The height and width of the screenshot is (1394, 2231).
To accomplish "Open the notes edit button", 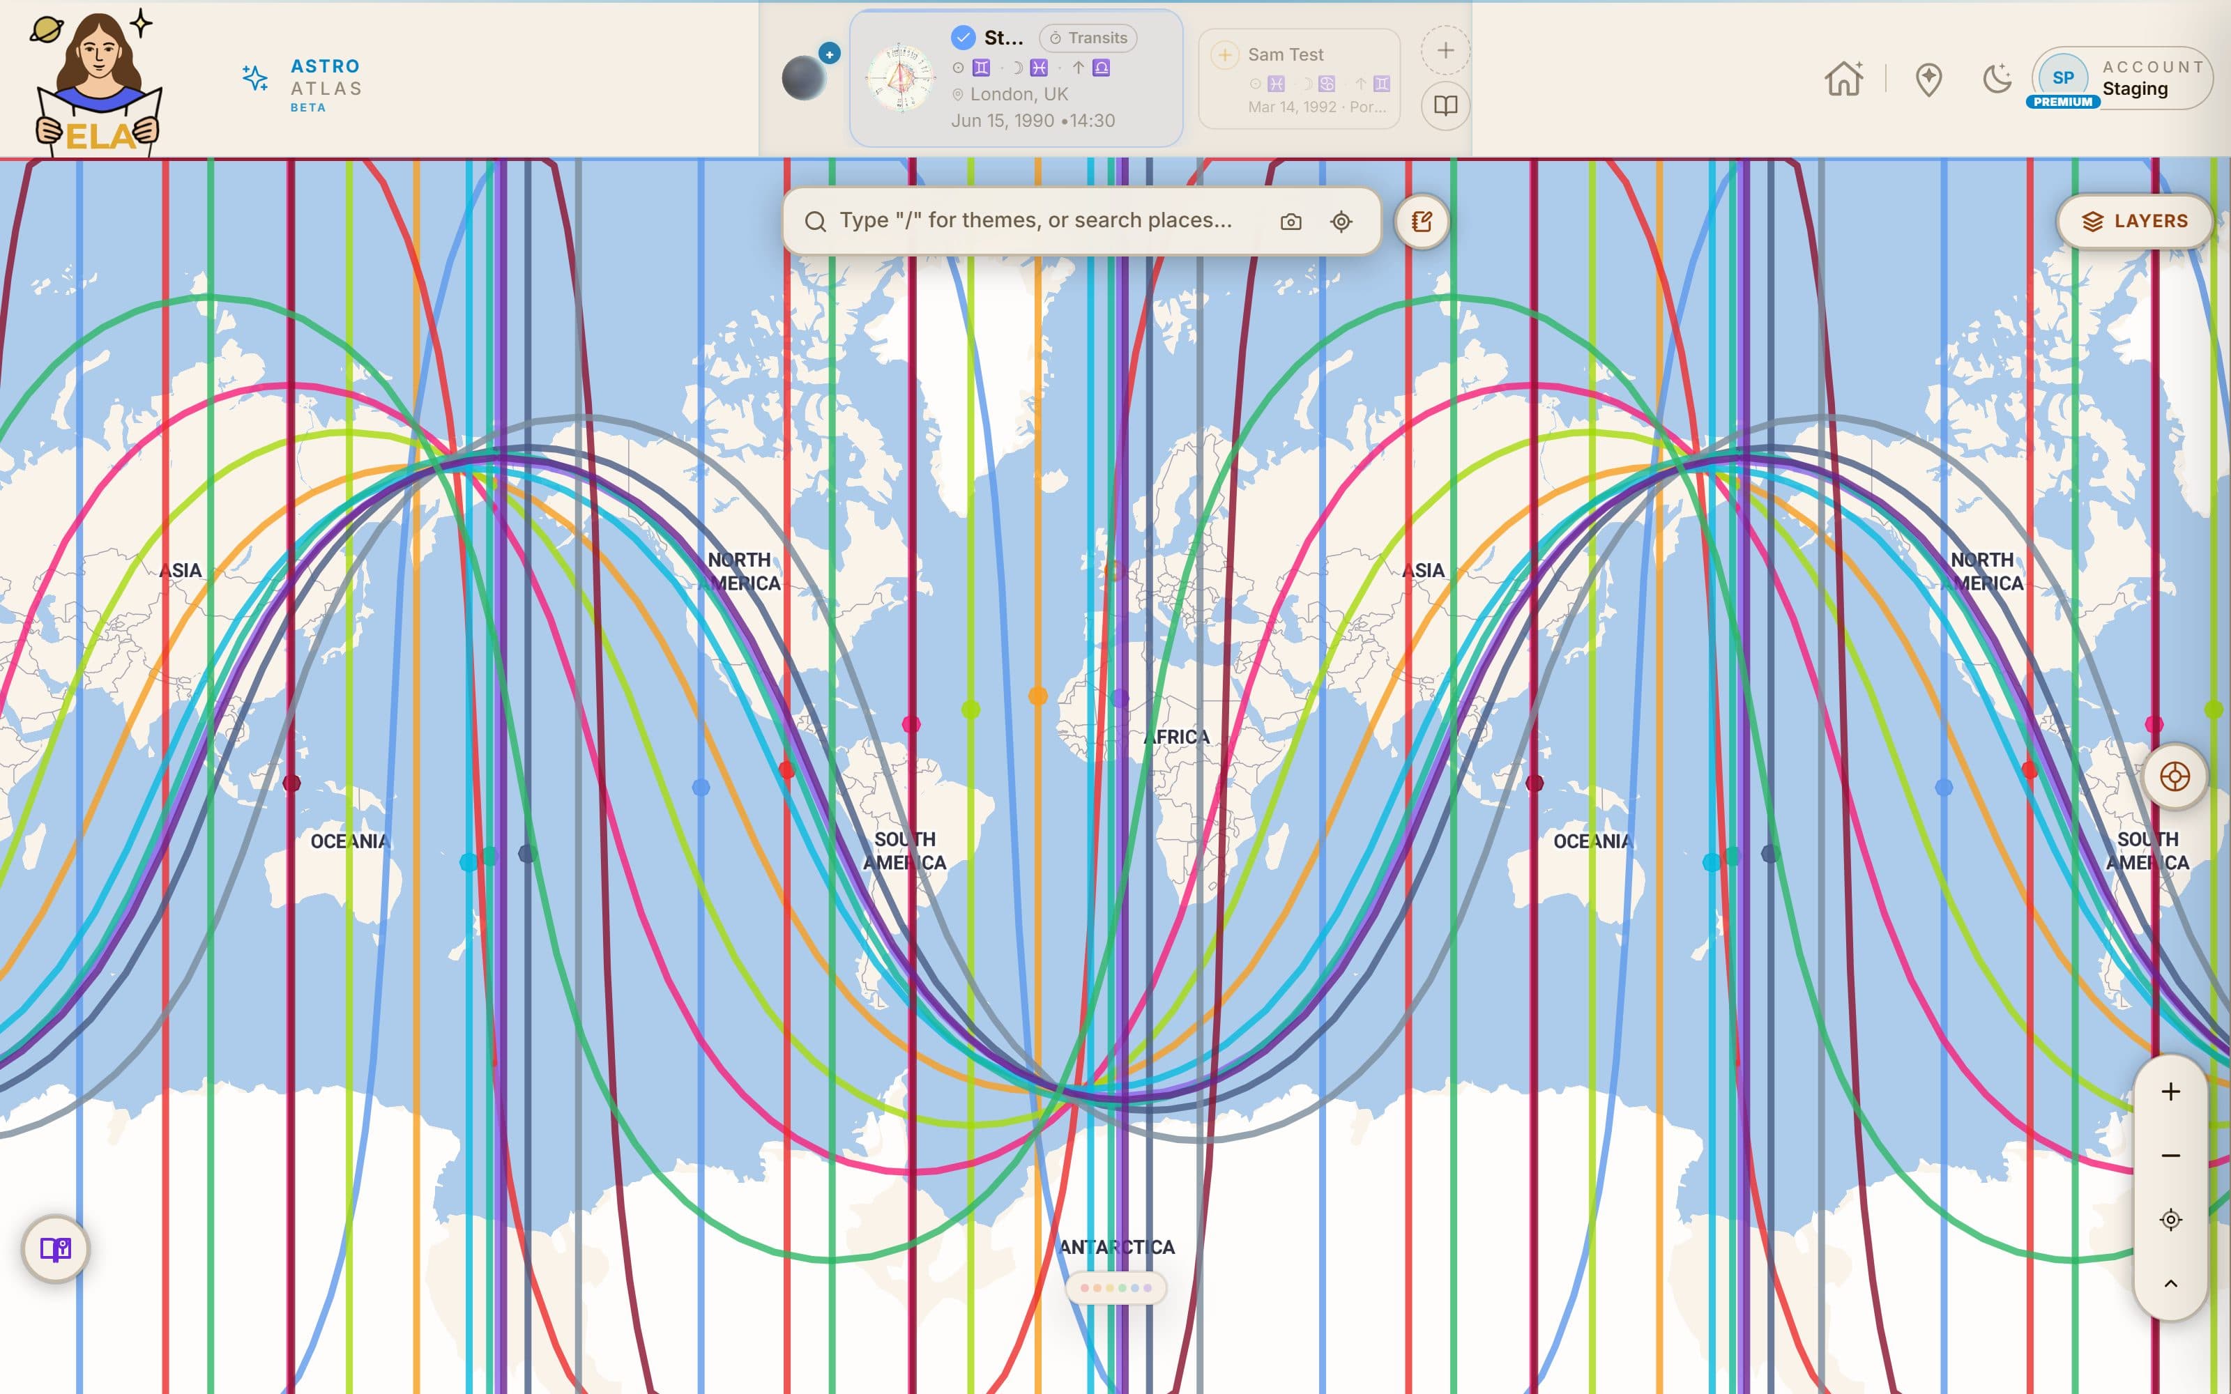I will pos(1422,221).
